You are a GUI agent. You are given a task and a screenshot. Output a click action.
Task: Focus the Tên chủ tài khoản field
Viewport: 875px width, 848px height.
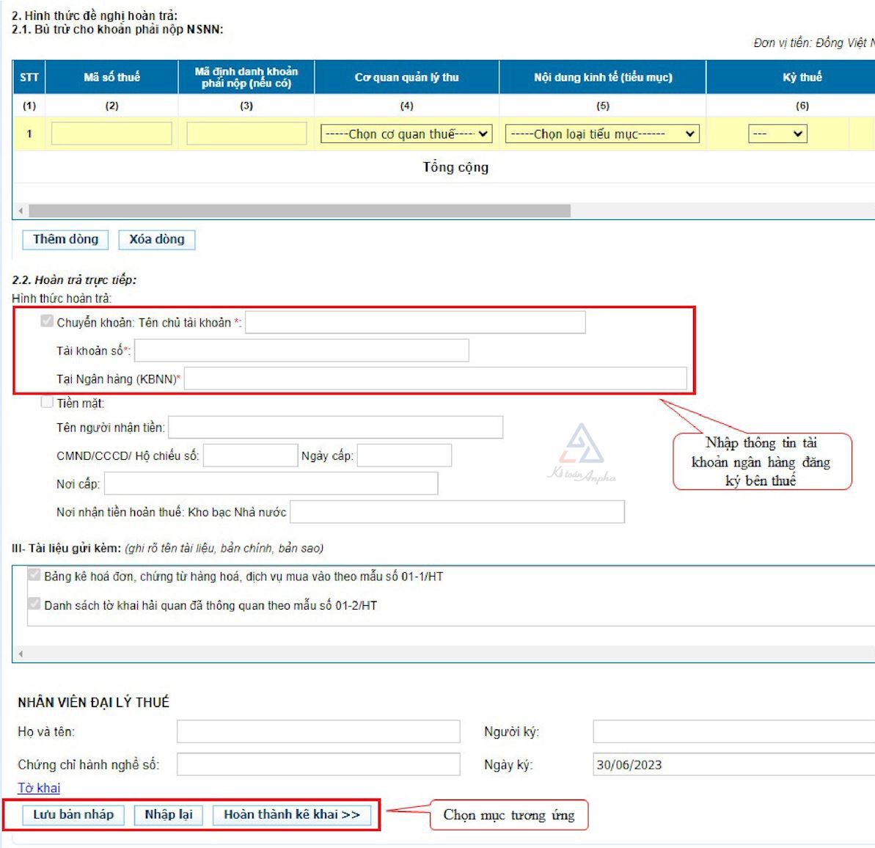pos(415,323)
